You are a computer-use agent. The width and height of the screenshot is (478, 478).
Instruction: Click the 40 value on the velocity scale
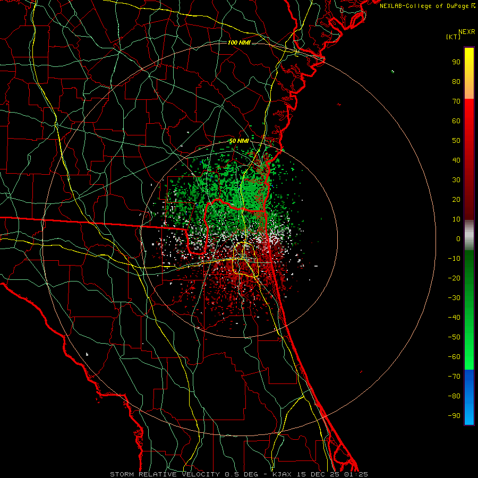(x=456, y=160)
